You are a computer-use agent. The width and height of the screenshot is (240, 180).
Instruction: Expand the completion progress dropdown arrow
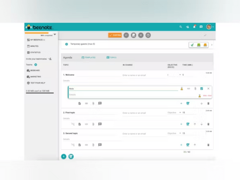pos(55,35)
